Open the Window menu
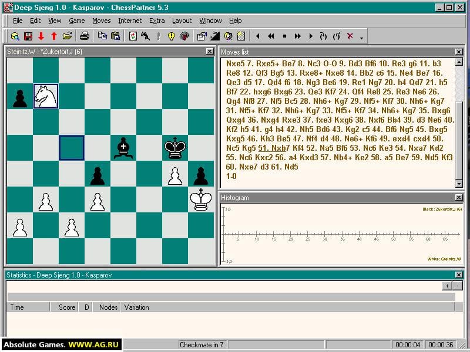Viewport: 470px width, 352px height. coord(210,21)
